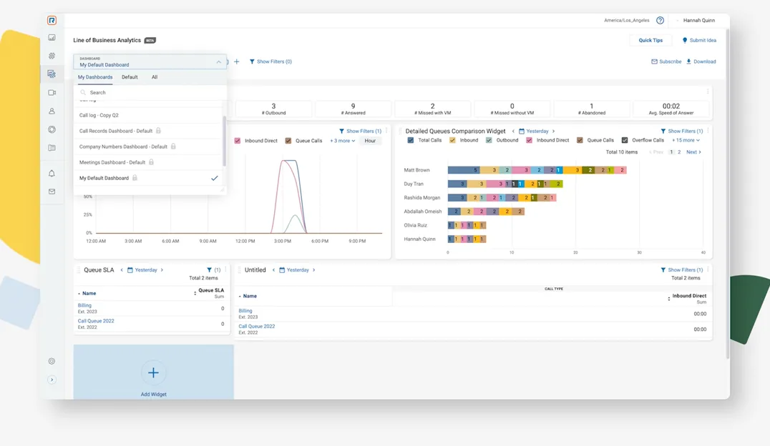Click the plus icon beside dashboard selector

pyautogui.click(x=237, y=61)
